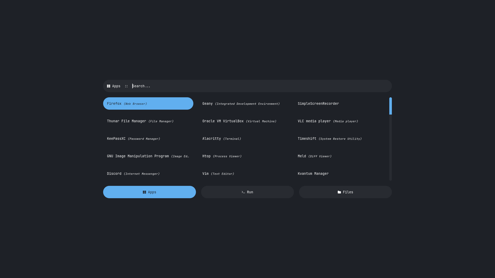Launch Firefox Web Browser entry
This screenshot has width=495, height=278.
coord(148,103)
